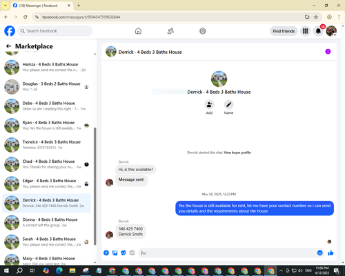The image size is (345, 276).
Task: Close the Messenger | Facebook tab
Action: point(69,6)
